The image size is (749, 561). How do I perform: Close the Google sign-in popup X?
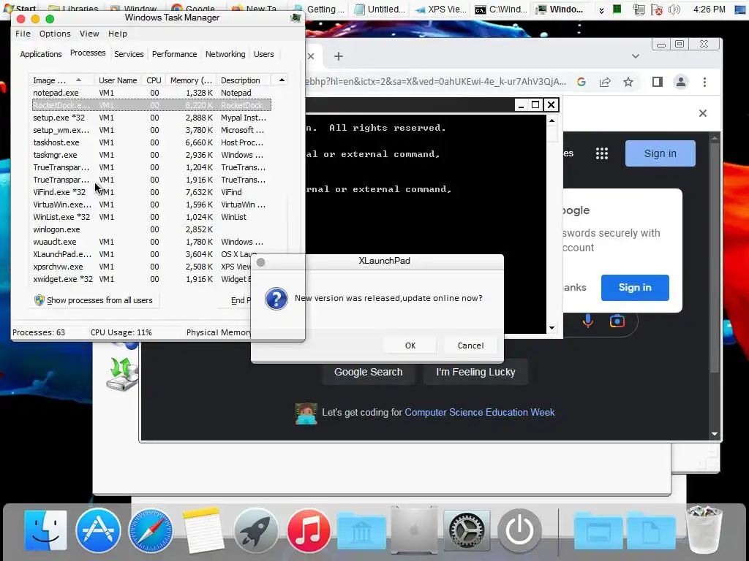pyautogui.click(x=703, y=113)
